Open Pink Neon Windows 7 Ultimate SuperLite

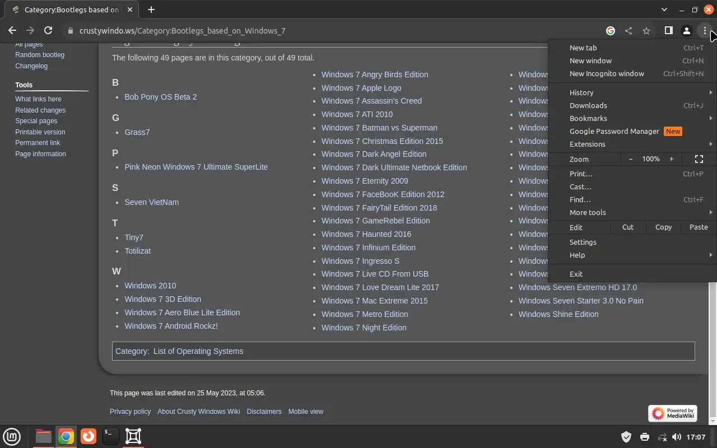[196, 167]
